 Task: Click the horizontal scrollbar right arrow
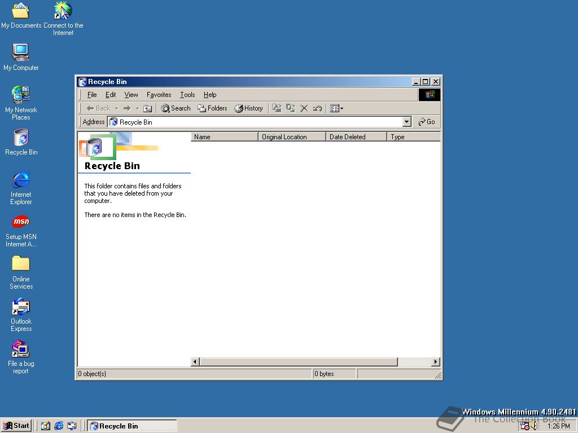click(436, 361)
